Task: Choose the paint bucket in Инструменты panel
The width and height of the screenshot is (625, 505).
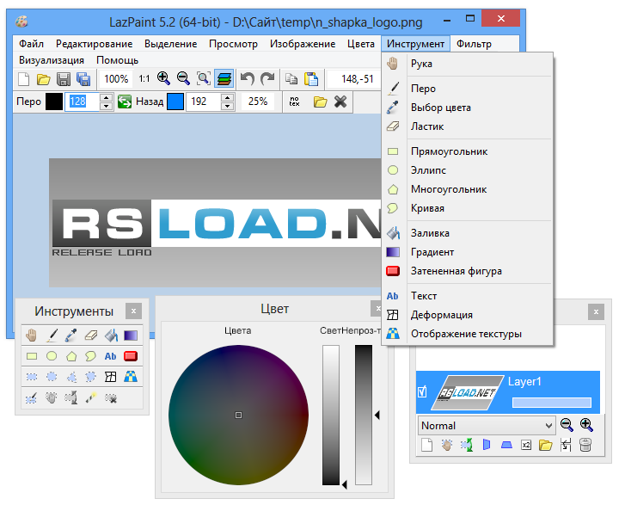Action: tap(111, 336)
